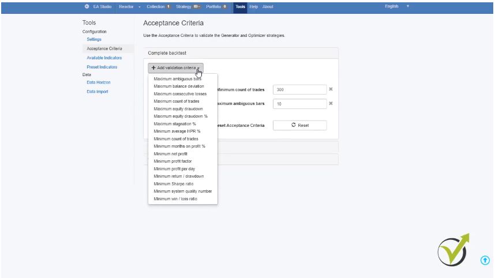This screenshot has width=495, height=278.
Task: Open the Add validation criteria dropdown
Action: click(175, 67)
